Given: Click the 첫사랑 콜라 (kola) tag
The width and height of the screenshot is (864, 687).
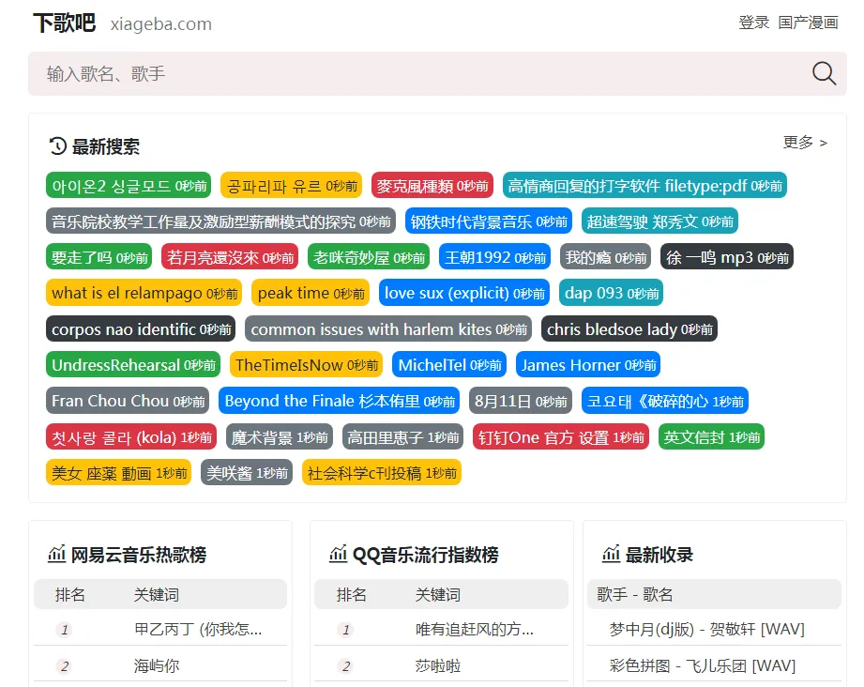Looking at the screenshot, I should 131,437.
